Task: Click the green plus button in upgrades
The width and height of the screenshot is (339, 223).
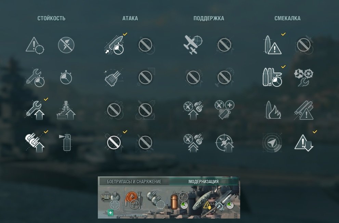Action: tap(110, 213)
